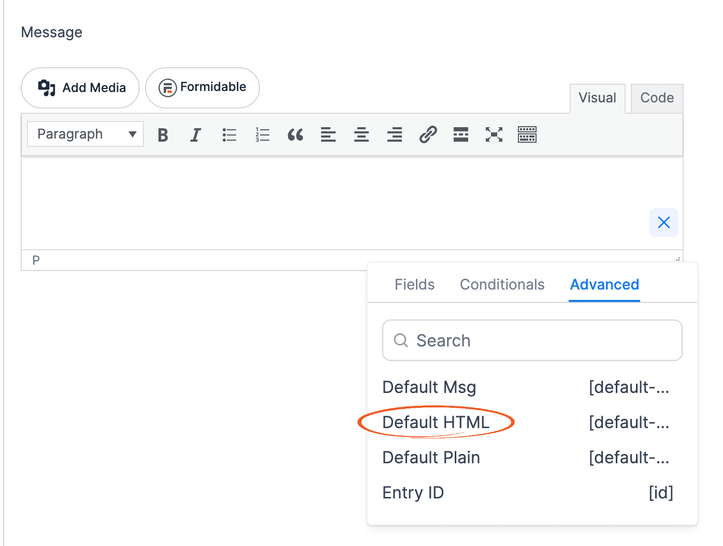723x546 pixels.
Task: Toggle the toolbar kitchen sink
Action: [527, 135]
